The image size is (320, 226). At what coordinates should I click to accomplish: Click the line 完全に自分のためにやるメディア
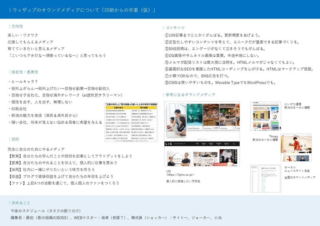(x=36, y=149)
